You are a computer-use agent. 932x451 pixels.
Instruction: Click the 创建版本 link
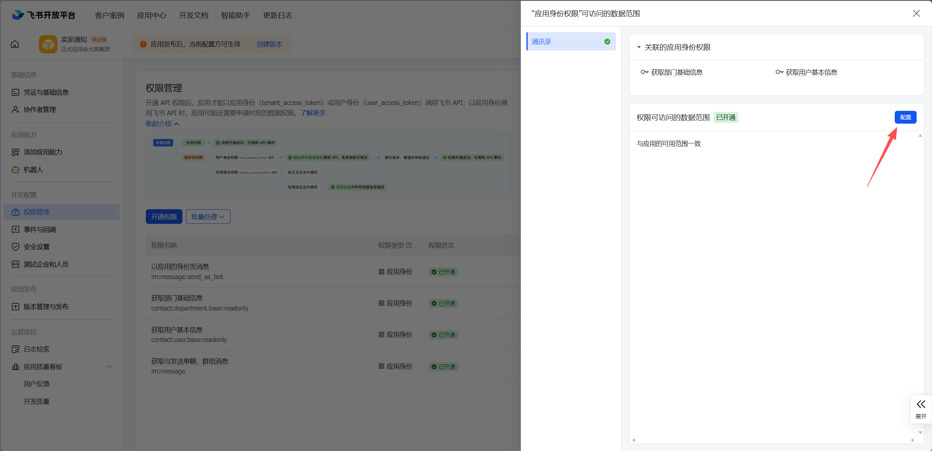[x=269, y=44]
